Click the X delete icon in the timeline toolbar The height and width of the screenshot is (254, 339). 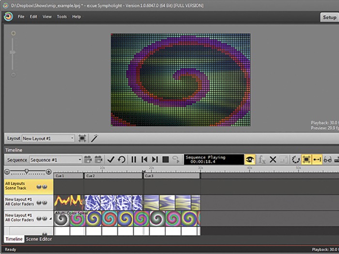click(x=273, y=159)
